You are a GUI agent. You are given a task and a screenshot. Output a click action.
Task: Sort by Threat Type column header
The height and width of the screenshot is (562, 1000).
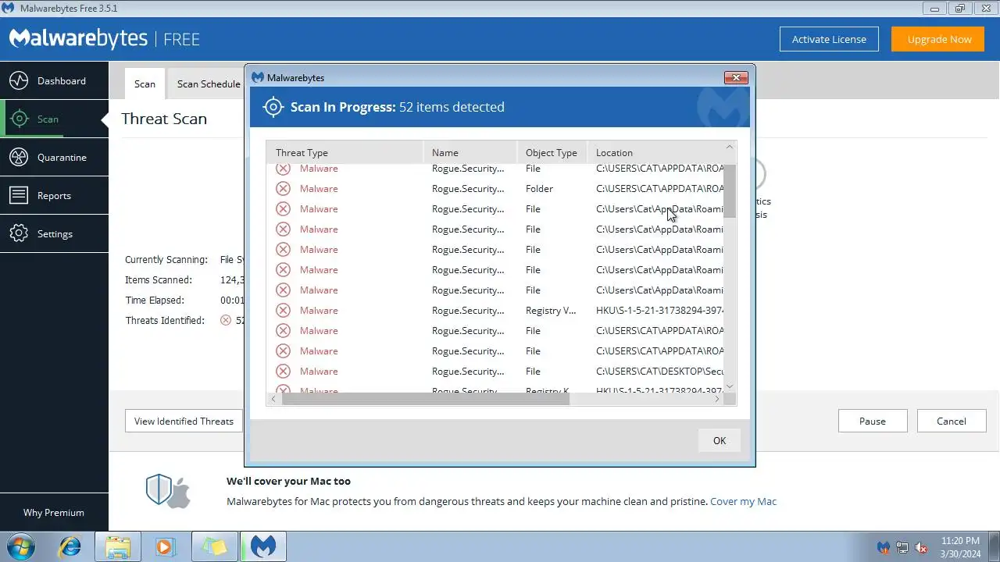pyautogui.click(x=345, y=152)
